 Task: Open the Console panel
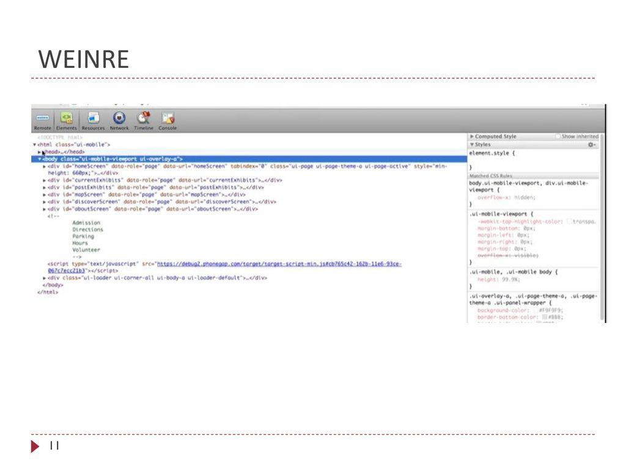tap(168, 120)
